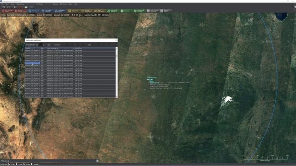Step time forward 15 min
Viewport: 296px width, 166px height.
click(35, 164)
